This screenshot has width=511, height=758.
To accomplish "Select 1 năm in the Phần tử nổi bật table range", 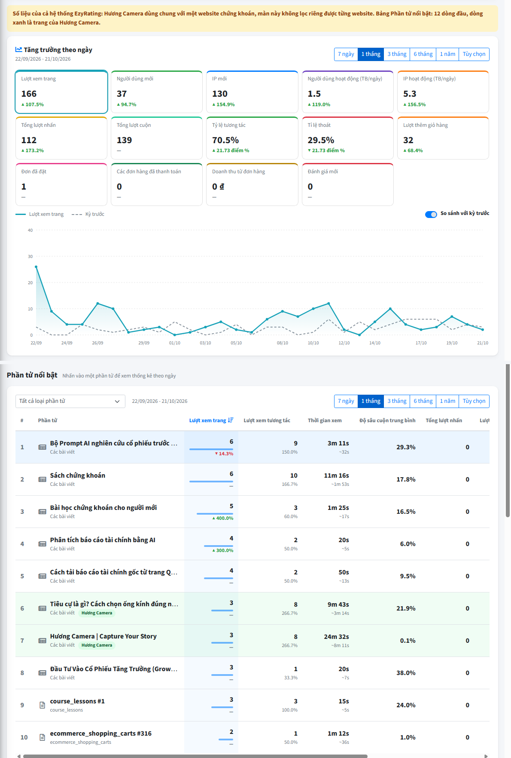I will click(x=447, y=401).
